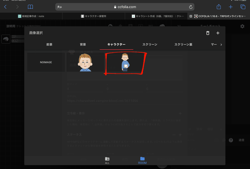Open the Safari share sheet

point(218,7)
